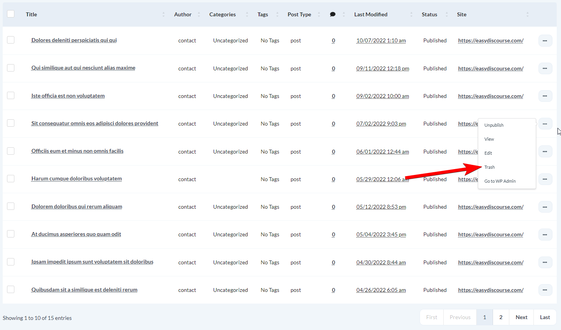Select checkbox for Ipsam impedit ipsum sunt row
This screenshot has width=561, height=330.
11,262
